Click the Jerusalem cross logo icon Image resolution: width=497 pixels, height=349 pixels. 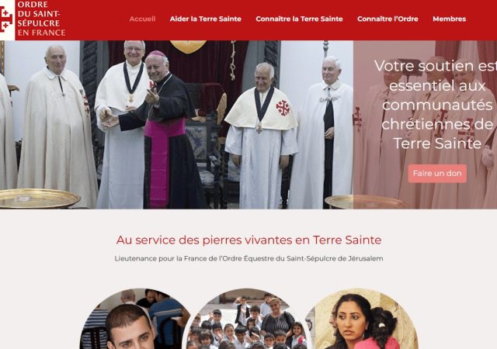(x=6, y=19)
